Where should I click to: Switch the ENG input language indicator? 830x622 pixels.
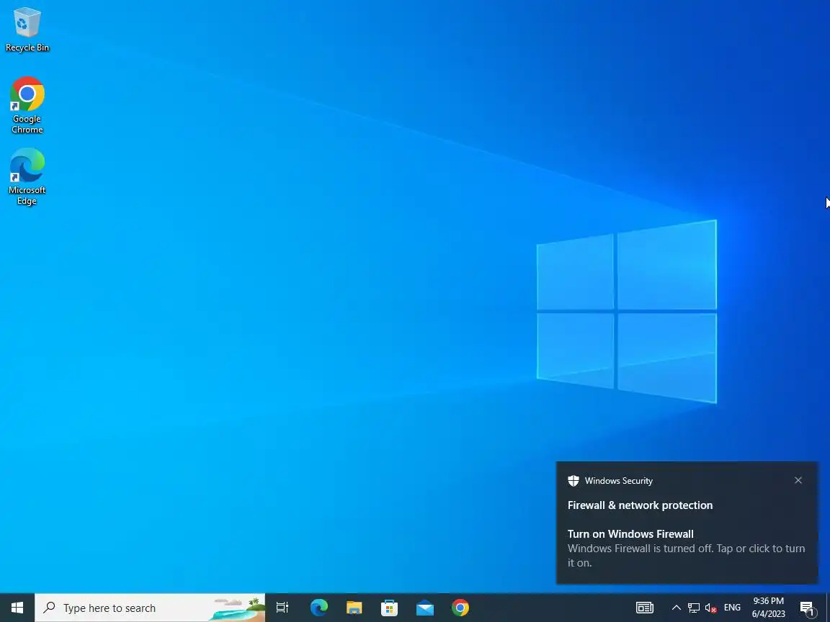(x=732, y=608)
